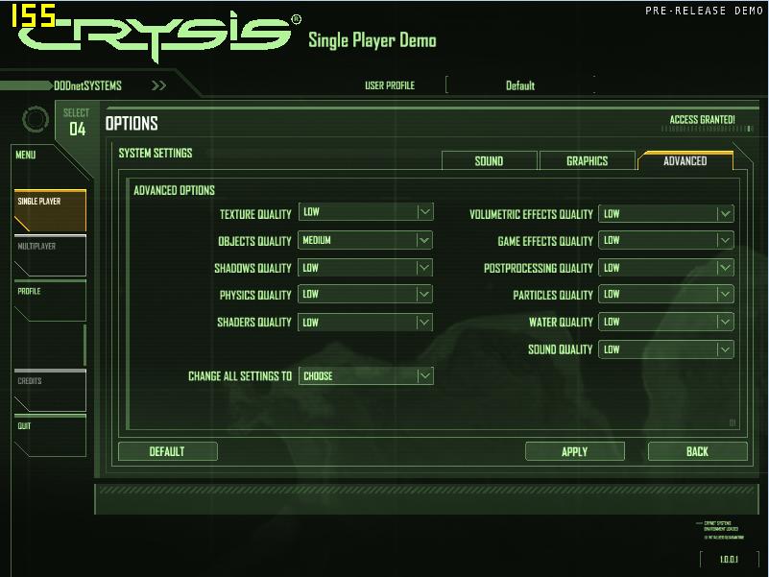Image resolution: width=769 pixels, height=577 pixels.
Task: Go back with the Back button
Action: 697,451
